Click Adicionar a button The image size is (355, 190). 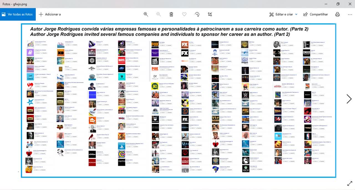[50, 14]
